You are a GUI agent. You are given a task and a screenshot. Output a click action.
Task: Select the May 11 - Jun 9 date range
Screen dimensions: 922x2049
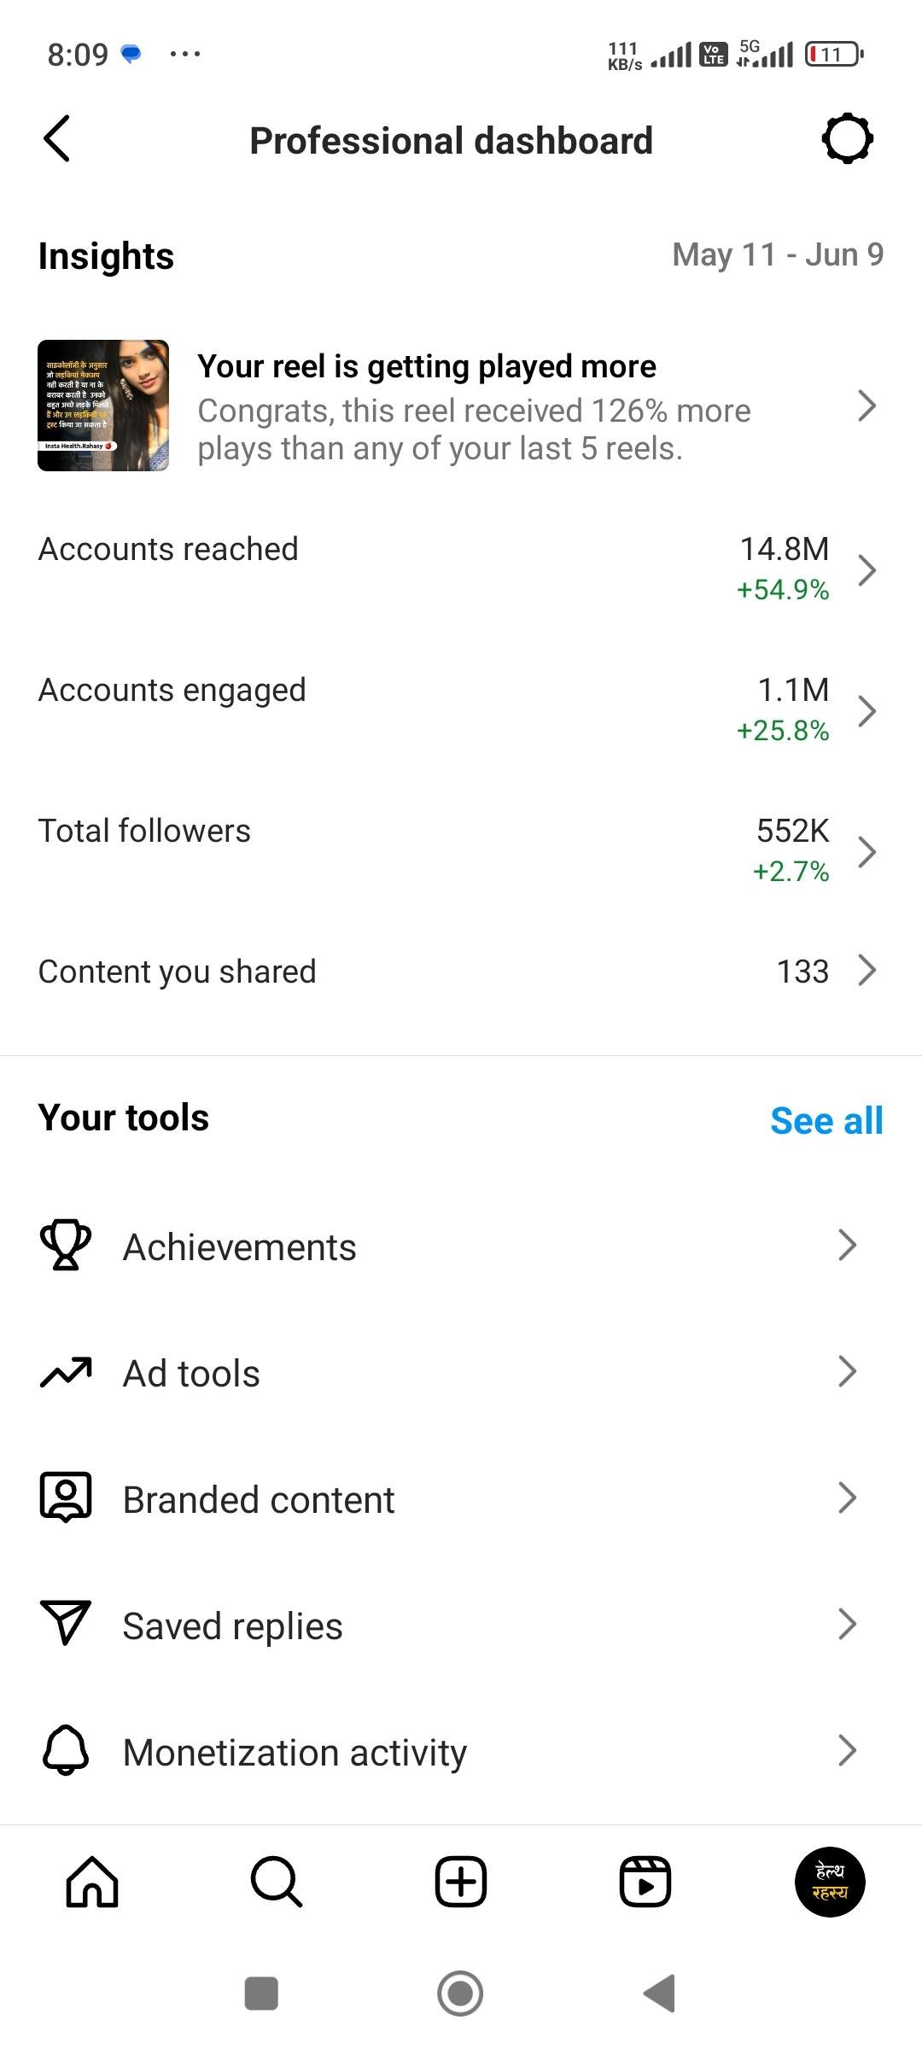click(777, 255)
